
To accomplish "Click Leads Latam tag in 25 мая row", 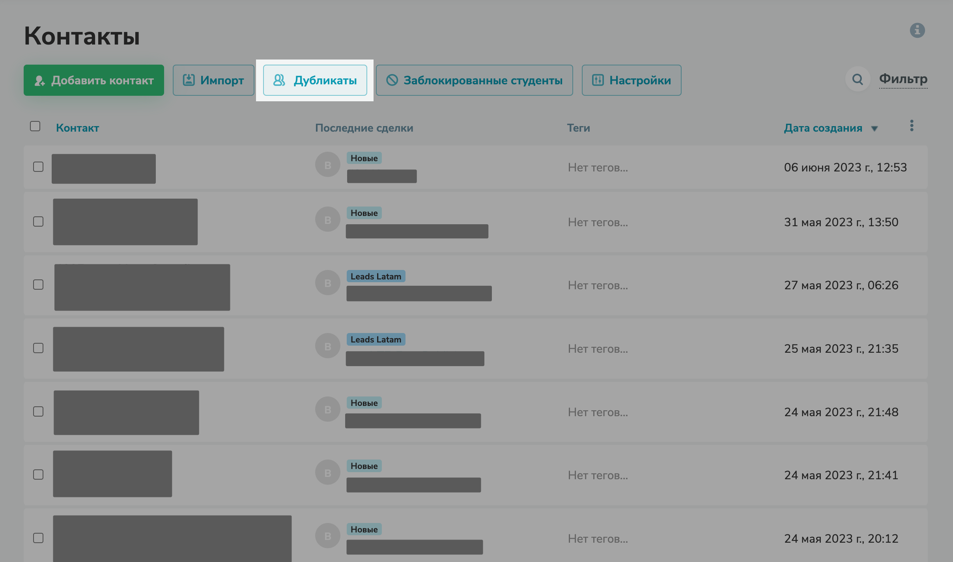I will [376, 339].
